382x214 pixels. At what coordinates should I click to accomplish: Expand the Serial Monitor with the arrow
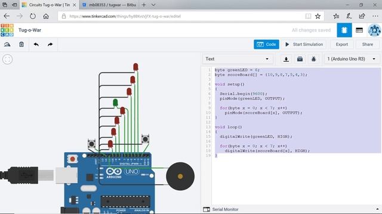pos(377,209)
